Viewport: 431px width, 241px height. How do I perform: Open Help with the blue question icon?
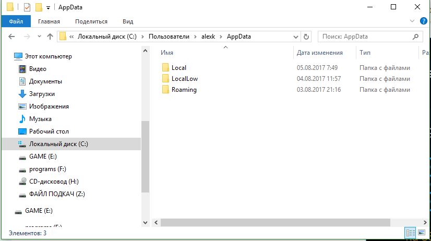click(423, 21)
